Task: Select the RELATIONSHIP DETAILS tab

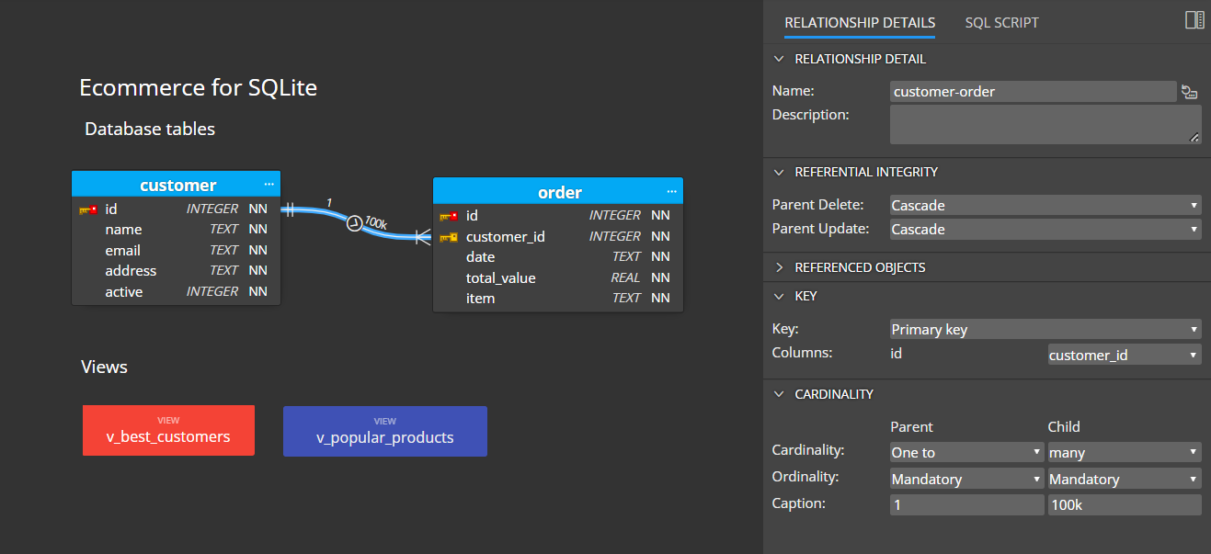Action: 859,22
